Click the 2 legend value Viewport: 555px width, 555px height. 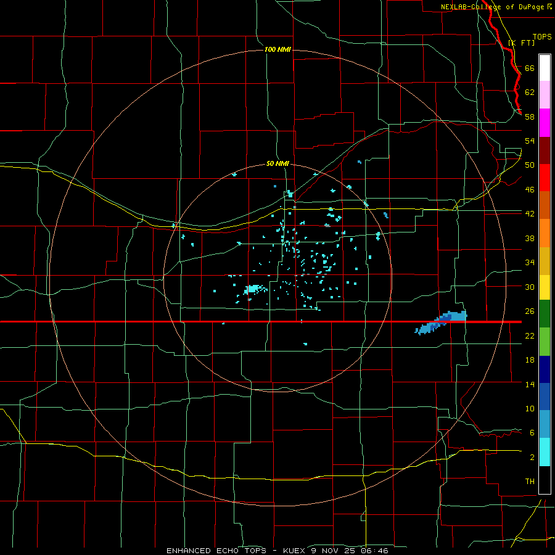532,457
